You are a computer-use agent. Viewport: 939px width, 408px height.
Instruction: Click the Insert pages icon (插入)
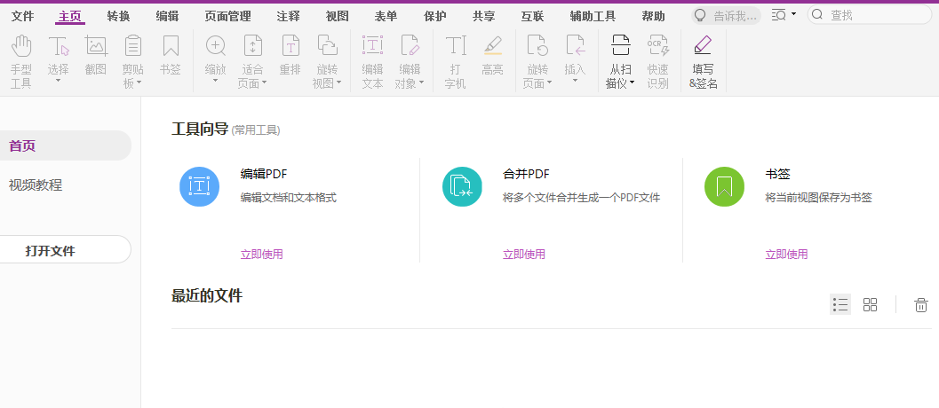(575, 46)
